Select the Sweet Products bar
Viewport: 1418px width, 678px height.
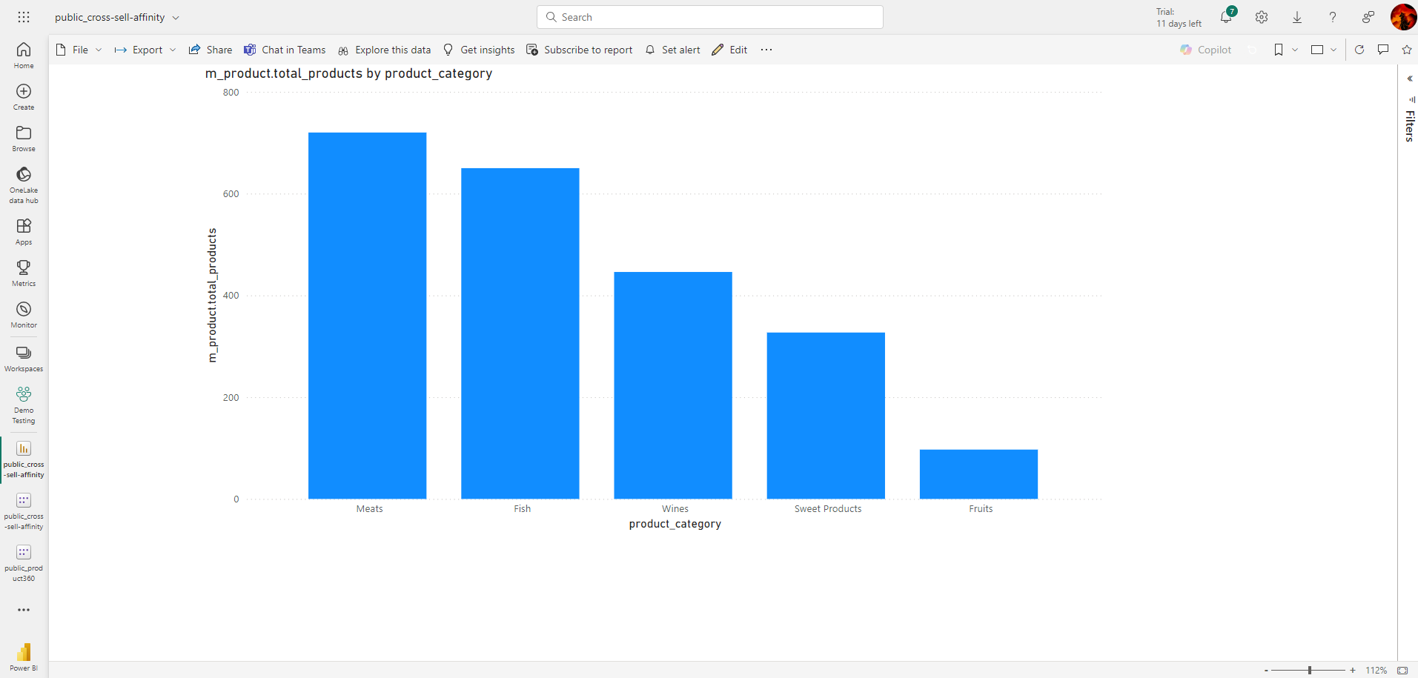click(826, 416)
